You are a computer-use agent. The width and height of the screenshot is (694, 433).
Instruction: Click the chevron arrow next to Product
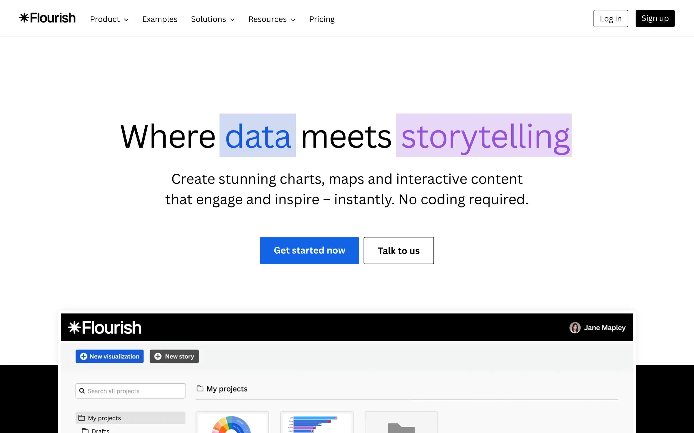coord(126,20)
